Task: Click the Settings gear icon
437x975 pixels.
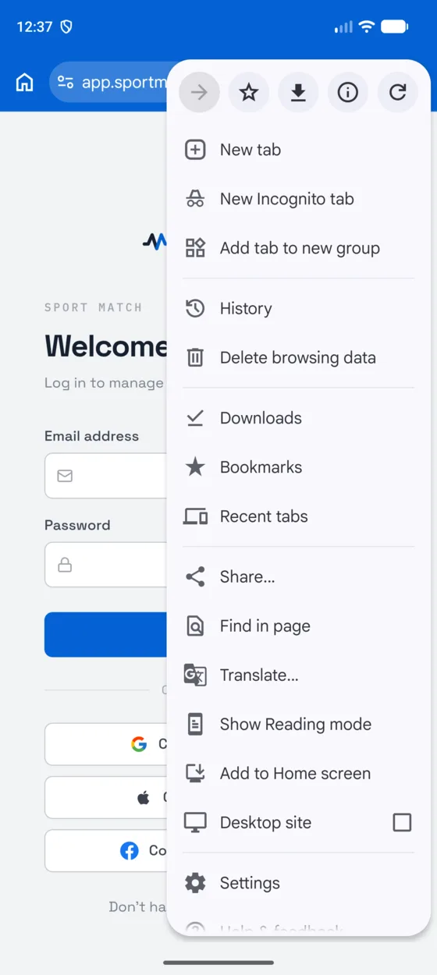Action: click(x=195, y=883)
